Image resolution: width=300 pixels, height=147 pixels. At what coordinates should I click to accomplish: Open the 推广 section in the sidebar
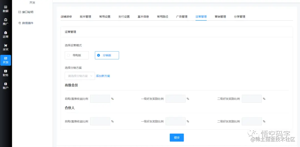(x=6, y=22)
